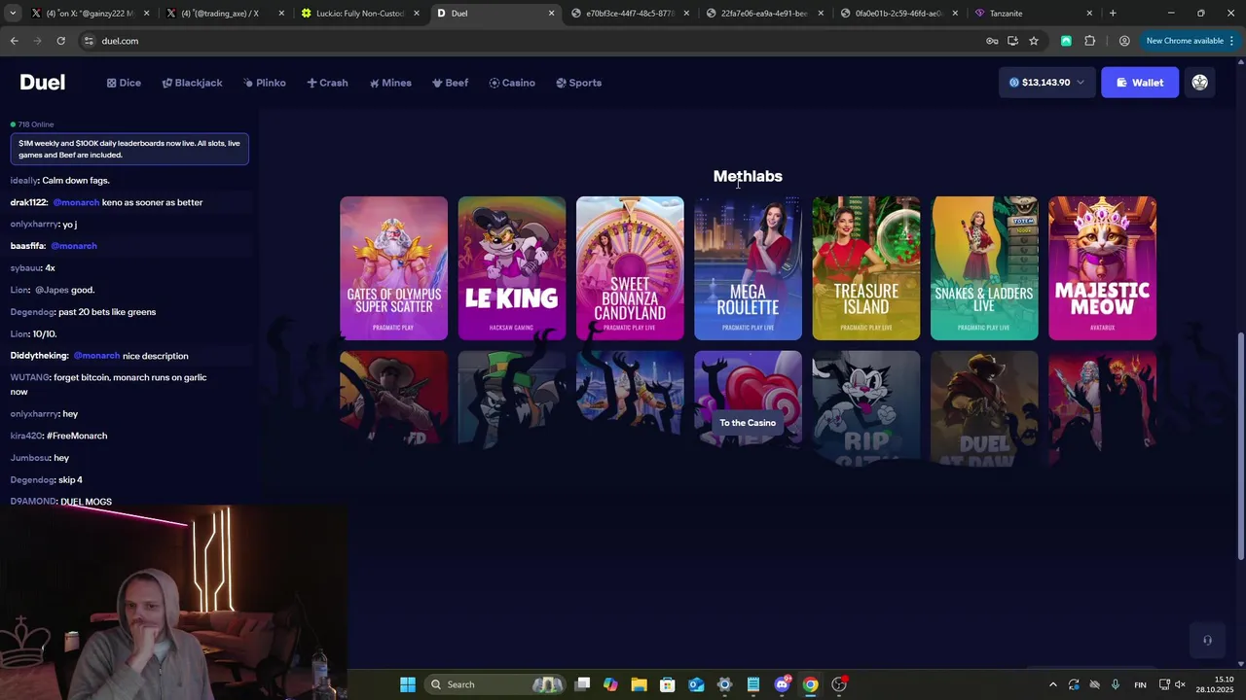1246x700 pixels.
Task: Open the Wallet
Action: (1140, 83)
